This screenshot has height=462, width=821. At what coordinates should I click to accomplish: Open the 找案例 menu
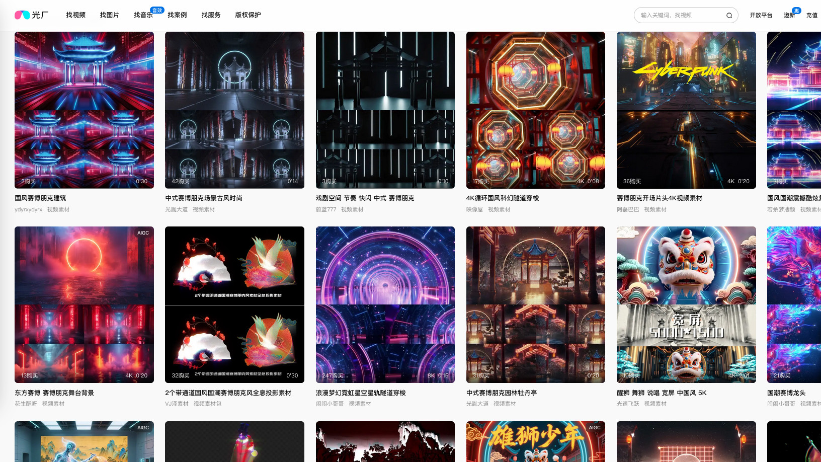click(x=177, y=15)
